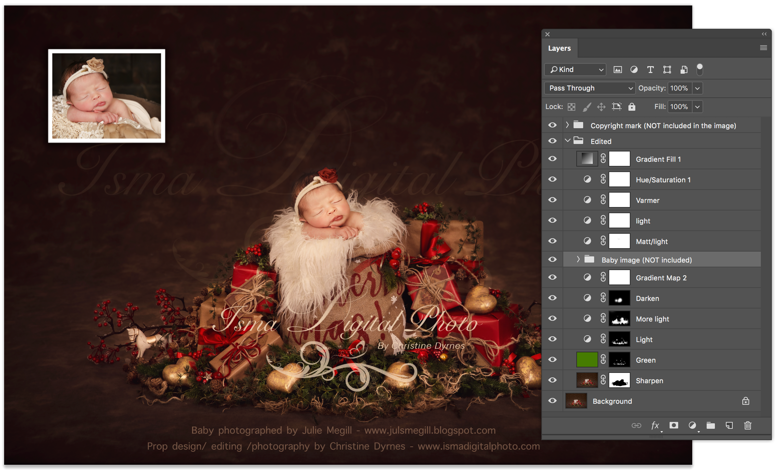Add a layer style with fx icon

coord(655,425)
